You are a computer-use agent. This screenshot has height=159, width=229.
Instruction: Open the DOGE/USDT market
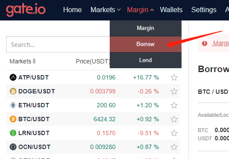point(37,91)
